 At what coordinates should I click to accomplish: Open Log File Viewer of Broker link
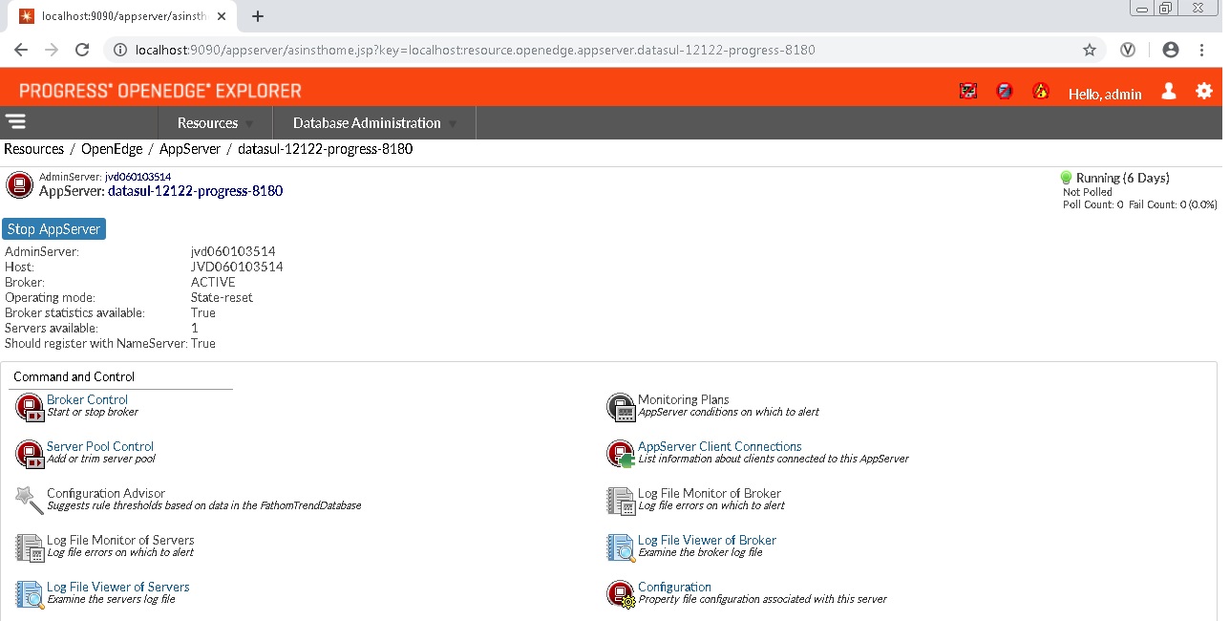(707, 540)
